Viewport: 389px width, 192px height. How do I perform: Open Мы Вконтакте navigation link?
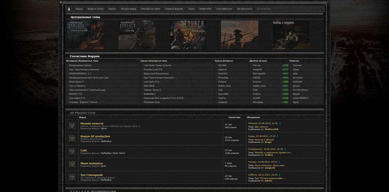[245, 9]
